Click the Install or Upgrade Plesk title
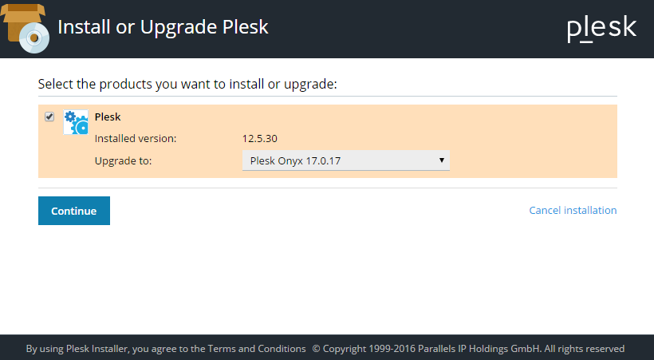654x360 pixels. point(163,27)
